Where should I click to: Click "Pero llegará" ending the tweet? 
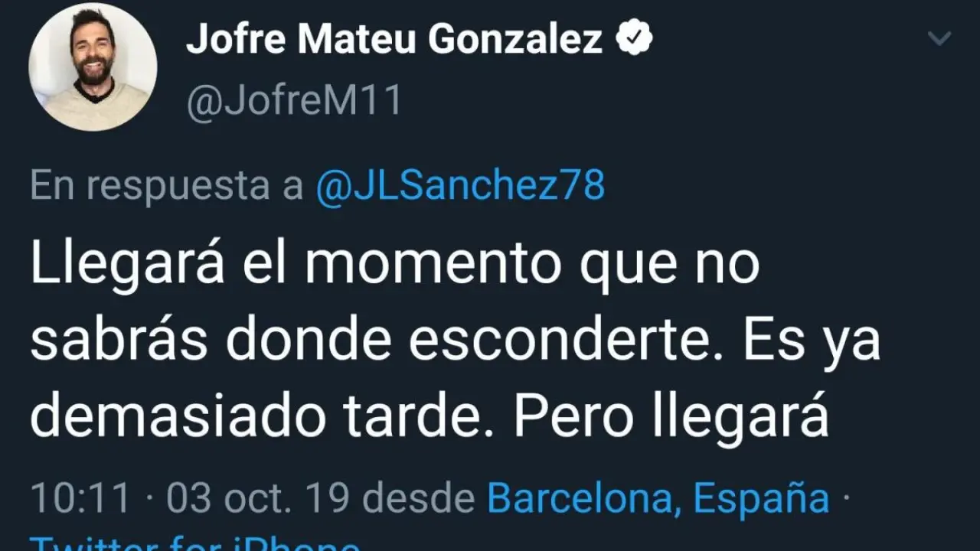(x=671, y=417)
